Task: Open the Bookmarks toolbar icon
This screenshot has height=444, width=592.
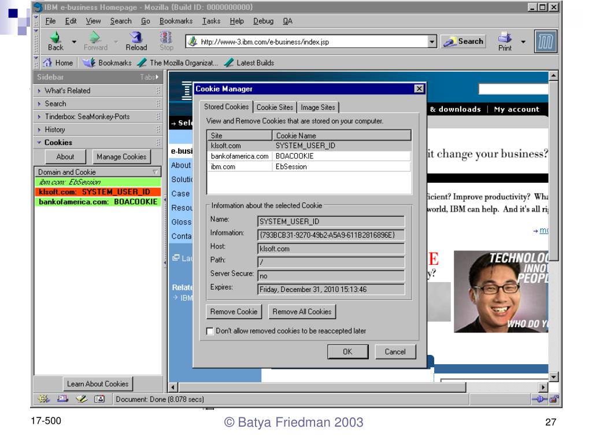Action: click(88, 62)
